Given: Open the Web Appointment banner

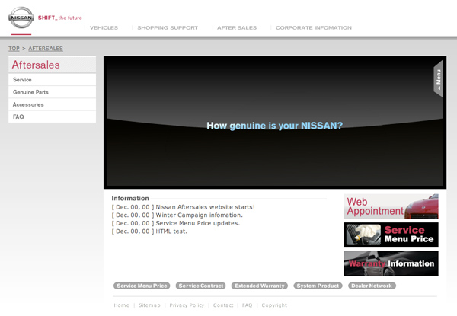Looking at the screenshot, I should point(391,206).
